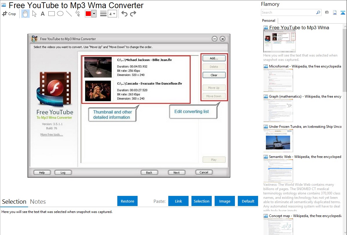Open the Concept map Wikipedia snapshot
Viewport: 347px width, 235px height.
[x=278, y=227]
